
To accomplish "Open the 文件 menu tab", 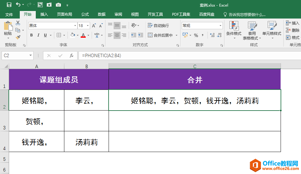I will click(9, 14).
